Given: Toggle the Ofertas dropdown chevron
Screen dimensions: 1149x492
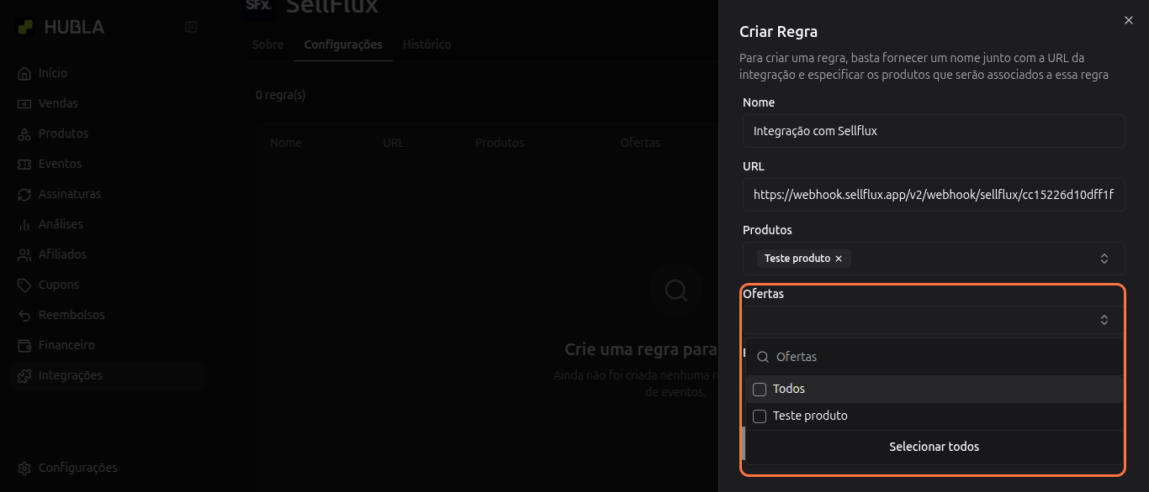Looking at the screenshot, I should 1104,320.
